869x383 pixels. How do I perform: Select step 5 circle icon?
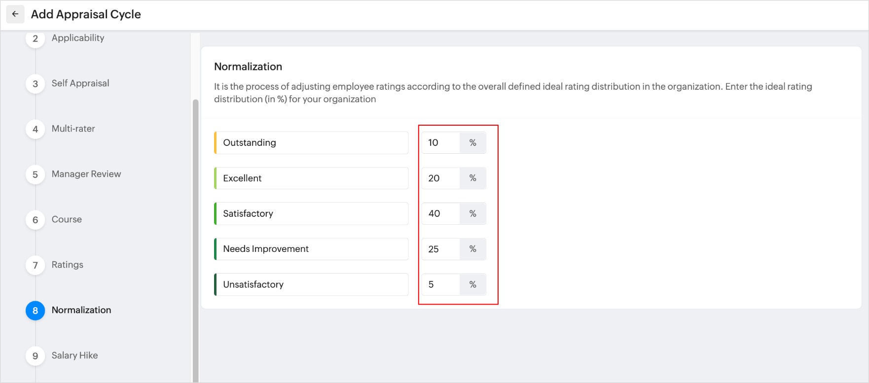35,174
